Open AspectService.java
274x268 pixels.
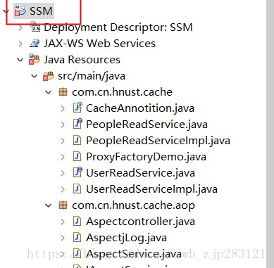click(134, 254)
